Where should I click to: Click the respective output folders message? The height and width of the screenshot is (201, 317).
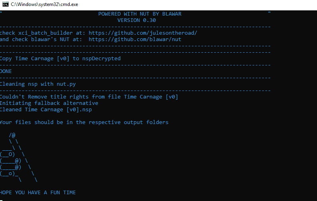point(84,122)
